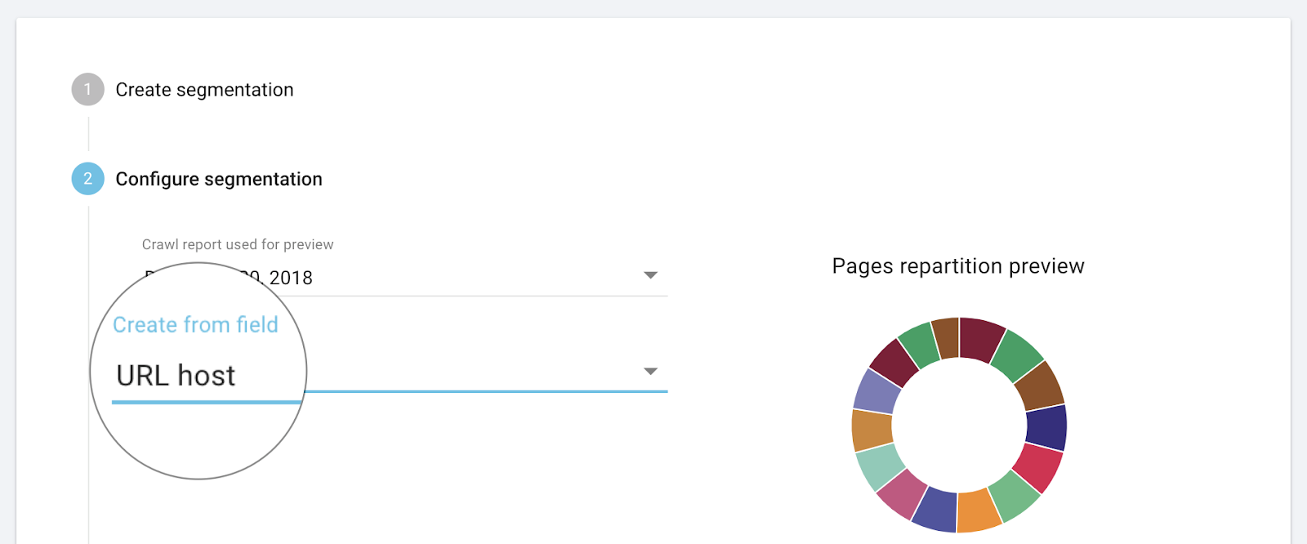The image size is (1307, 544).
Task: Select the Configure segmentation step title
Action: [x=219, y=179]
